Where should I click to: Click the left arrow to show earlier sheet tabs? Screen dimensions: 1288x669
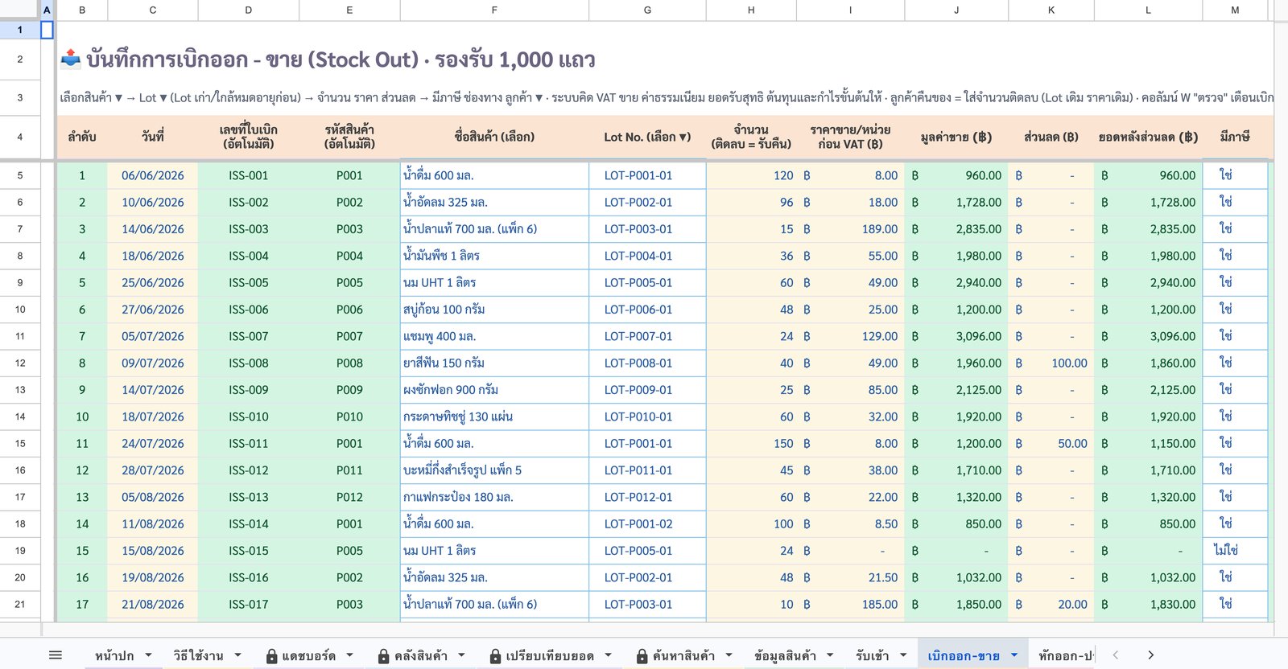pos(1115,655)
